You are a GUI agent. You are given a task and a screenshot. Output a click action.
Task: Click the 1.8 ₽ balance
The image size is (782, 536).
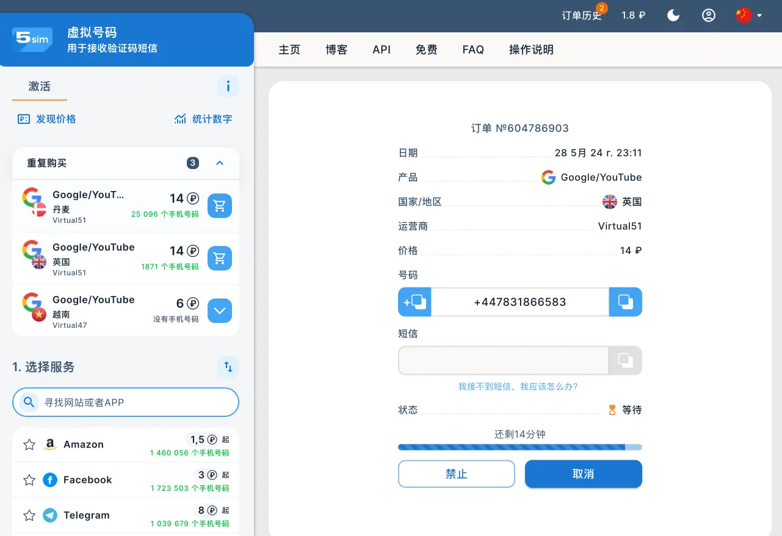[x=633, y=15]
